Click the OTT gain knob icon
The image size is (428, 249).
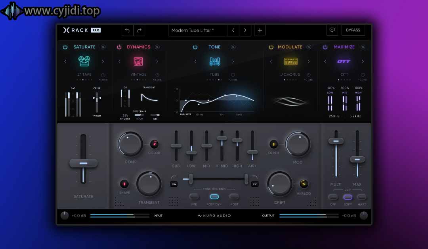pyautogui.click(x=363, y=75)
